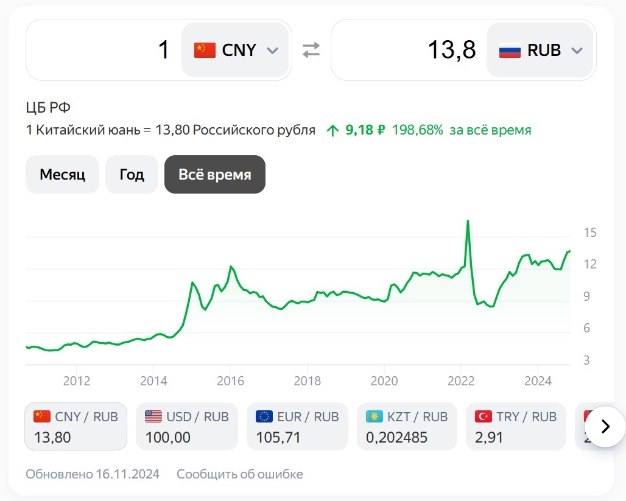This screenshot has height=501, width=626.
Task: Click the Сообщить об ошибке link
Action: pos(239,474)
